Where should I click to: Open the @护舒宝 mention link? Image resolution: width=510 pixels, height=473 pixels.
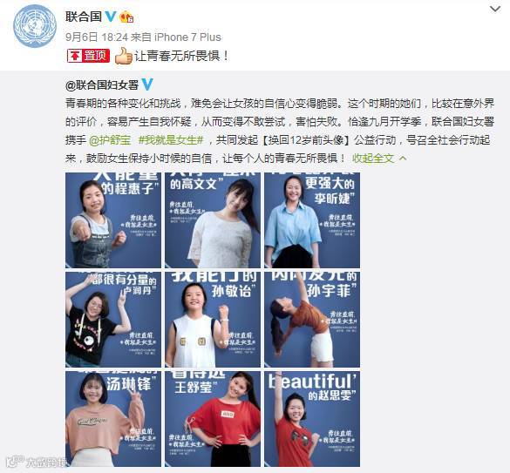tap(110, 140)
